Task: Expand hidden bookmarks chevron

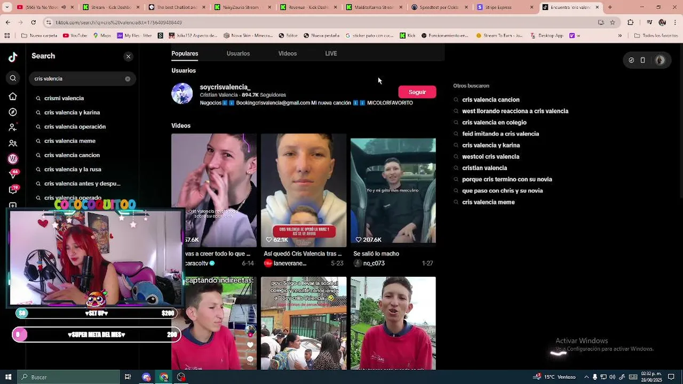Action: 620,36
